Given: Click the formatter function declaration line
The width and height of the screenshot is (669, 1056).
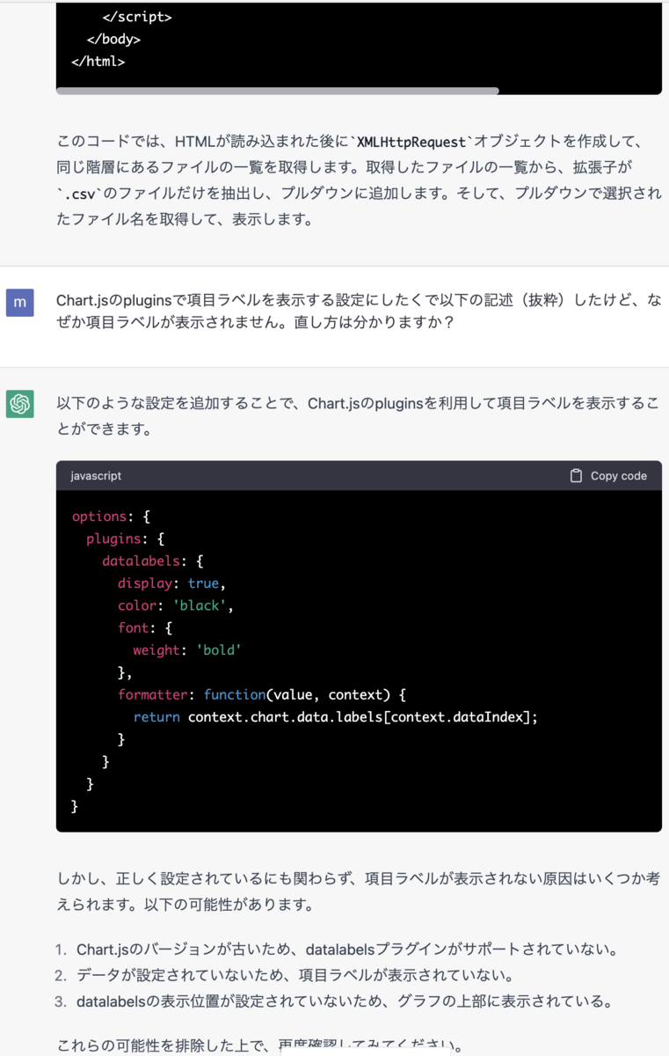Looking at the screenshot, I should (262, 694).
